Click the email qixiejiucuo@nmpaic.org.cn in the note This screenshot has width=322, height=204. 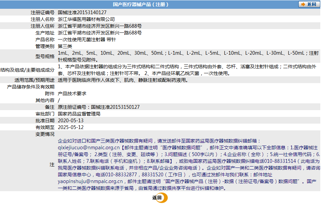coord(89,148)
